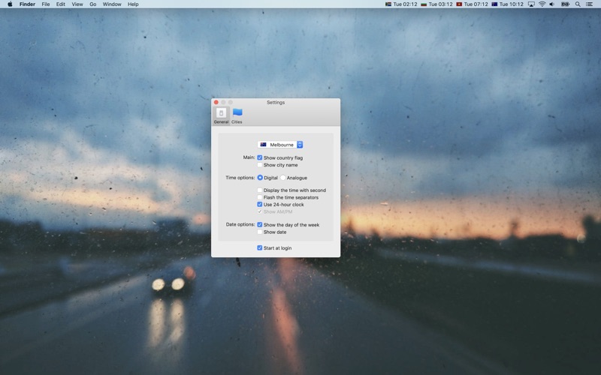601x375 pixels.
Task: Disable Use 24-hour clock
Action: click(260, 204)
